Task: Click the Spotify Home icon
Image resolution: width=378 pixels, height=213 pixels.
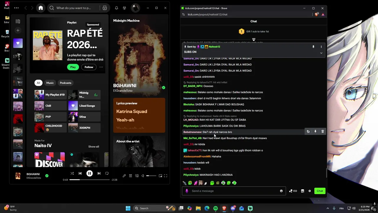Action: 41,8
